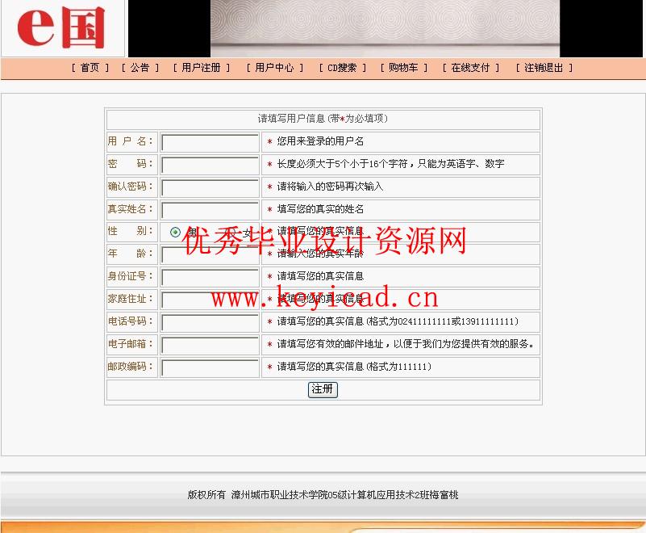Open the 公告 navigation link
The width and height of the screenshot is (646, 533).
click(x=140, y=69)
